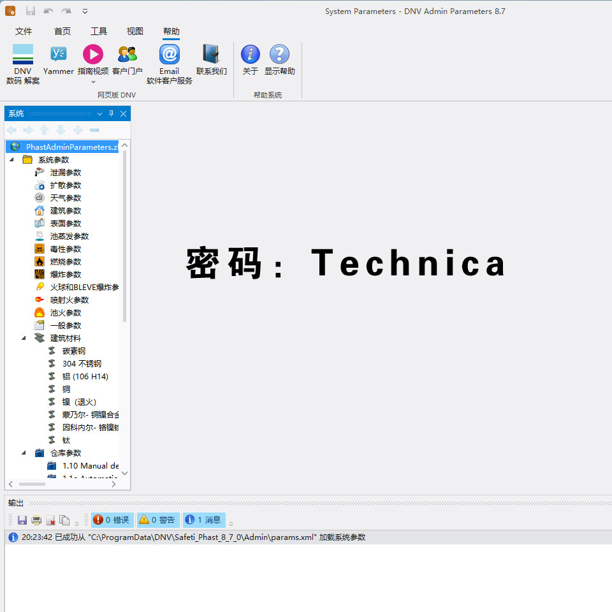Viewport: 612px width, 612px height.
Task: Select 燃烧参数 in the tree
Action: pos(66,261)
